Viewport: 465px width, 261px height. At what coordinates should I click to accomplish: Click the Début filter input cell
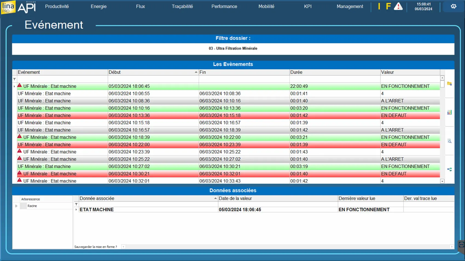coord(153,79)
